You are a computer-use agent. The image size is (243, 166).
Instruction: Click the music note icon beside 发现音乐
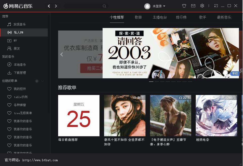click(x=9, y=24)
